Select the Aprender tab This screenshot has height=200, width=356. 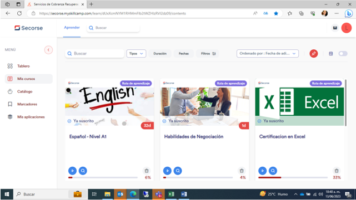click(x=72, y=28)
